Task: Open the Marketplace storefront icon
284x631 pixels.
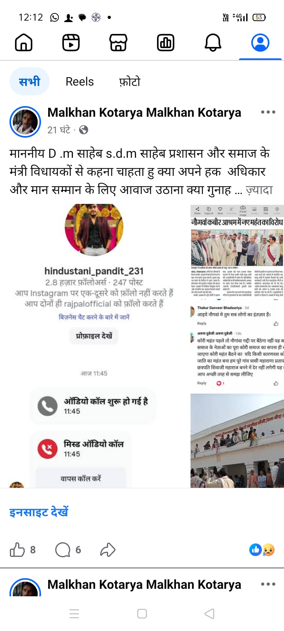Action: point(118,43)
